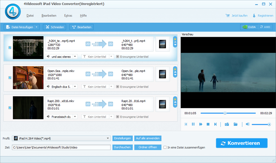Click the Jetzt kaufen shopping cart
This screenshot has height=163, width=276.
tap(236, 16)
